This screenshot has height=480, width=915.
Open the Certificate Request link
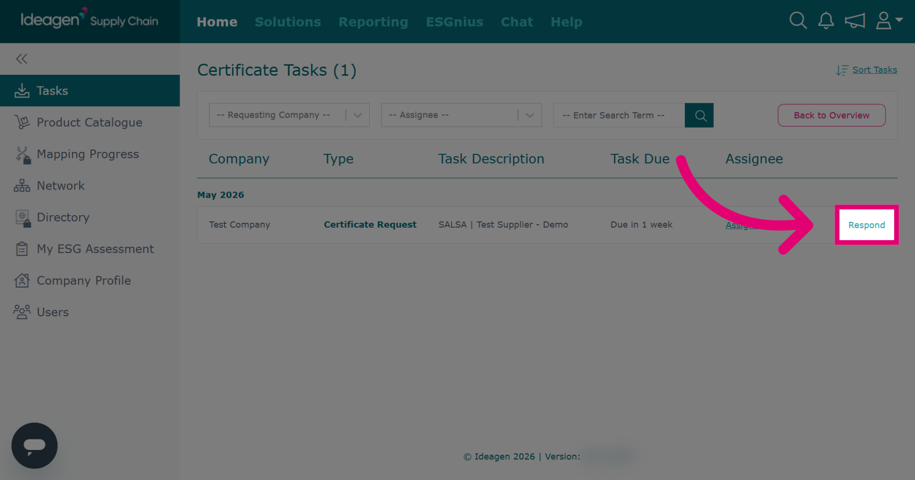370,225
